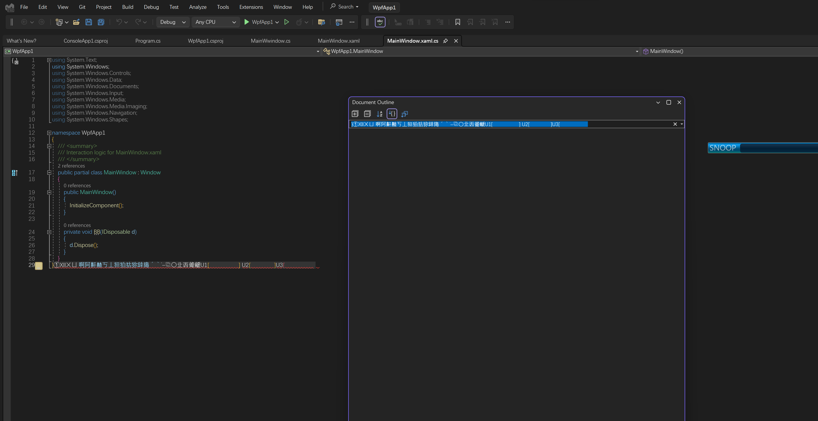Toggle pin on MainWindow.xaml.cs tab

click(x=445, y=41)
